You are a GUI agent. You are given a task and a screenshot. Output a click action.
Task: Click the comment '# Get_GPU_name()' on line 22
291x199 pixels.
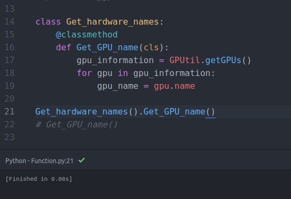coord(76,125)
